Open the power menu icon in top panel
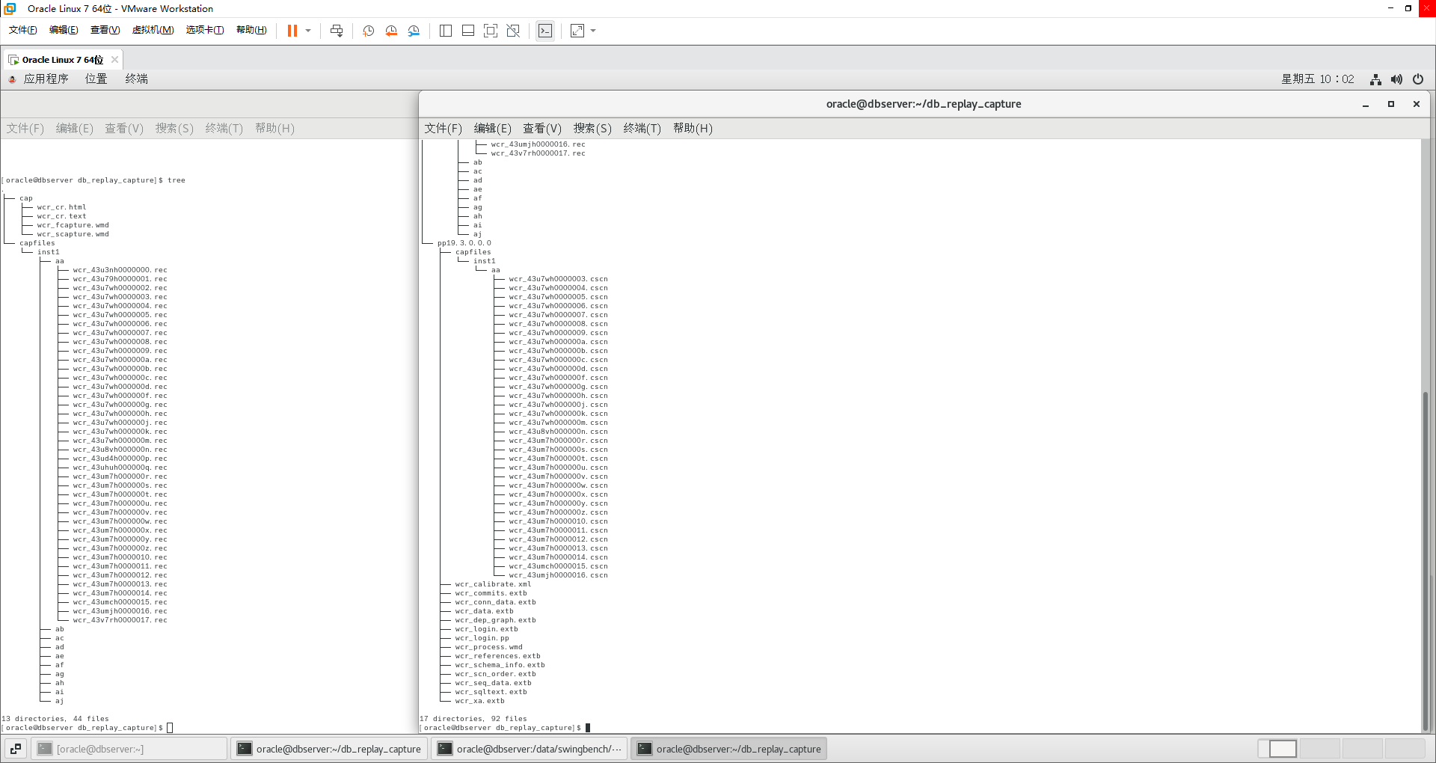Screen dimensions: 1436x763 coord(1418,79)
